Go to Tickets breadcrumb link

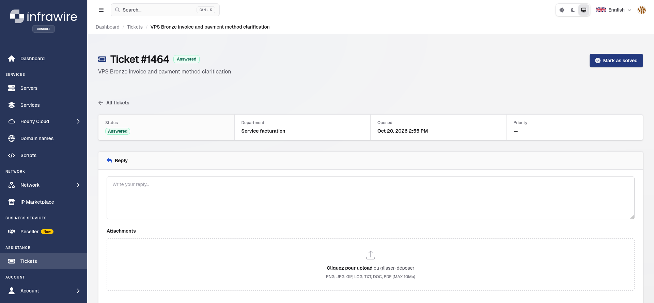135,27
